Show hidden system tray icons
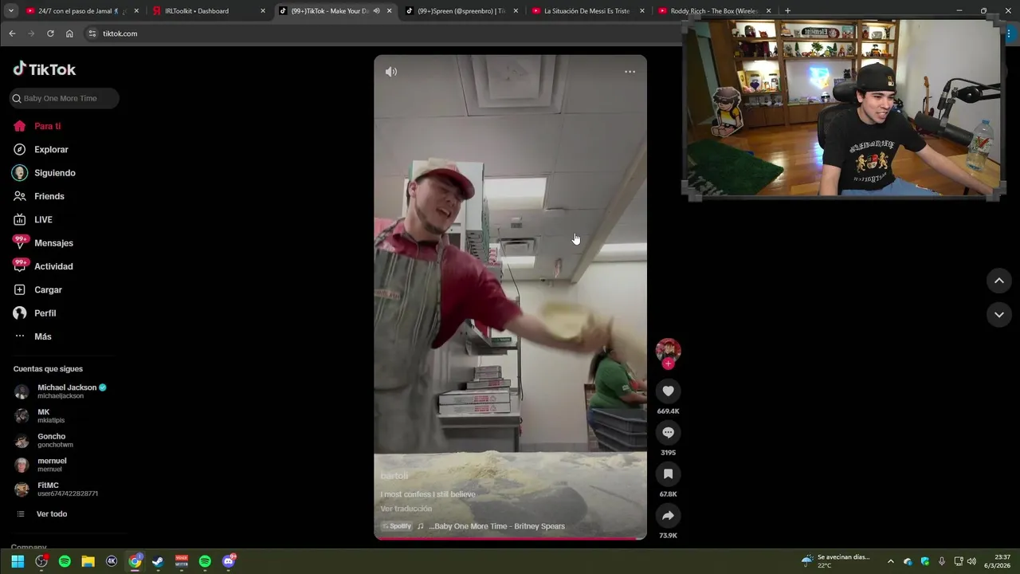 point(890,561)
